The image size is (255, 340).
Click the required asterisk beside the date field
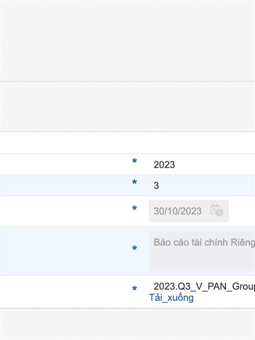[x=134, y=208]
